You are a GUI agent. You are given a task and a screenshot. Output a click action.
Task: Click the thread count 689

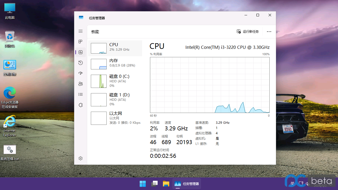166,142
